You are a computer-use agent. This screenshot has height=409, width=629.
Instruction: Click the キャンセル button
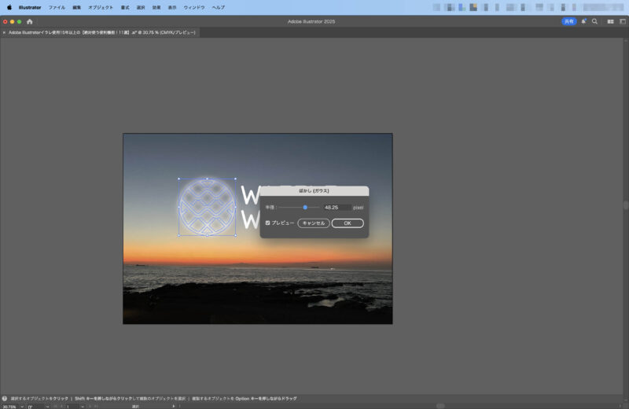click(314, 223)
